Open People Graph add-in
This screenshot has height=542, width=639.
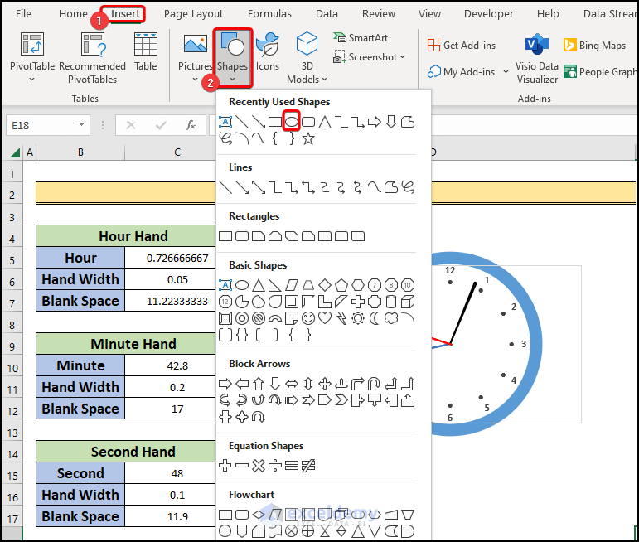pos(599,72)
